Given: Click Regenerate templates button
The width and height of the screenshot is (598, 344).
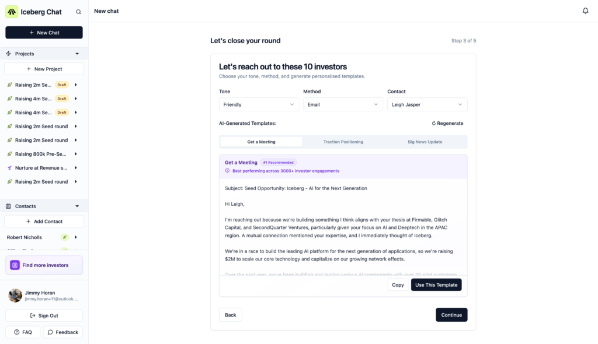Looking at the screenshot, I should pos(447,124).
